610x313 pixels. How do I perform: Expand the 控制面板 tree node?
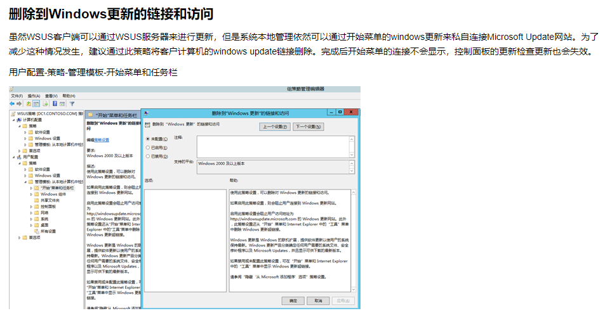coord(32,207)
